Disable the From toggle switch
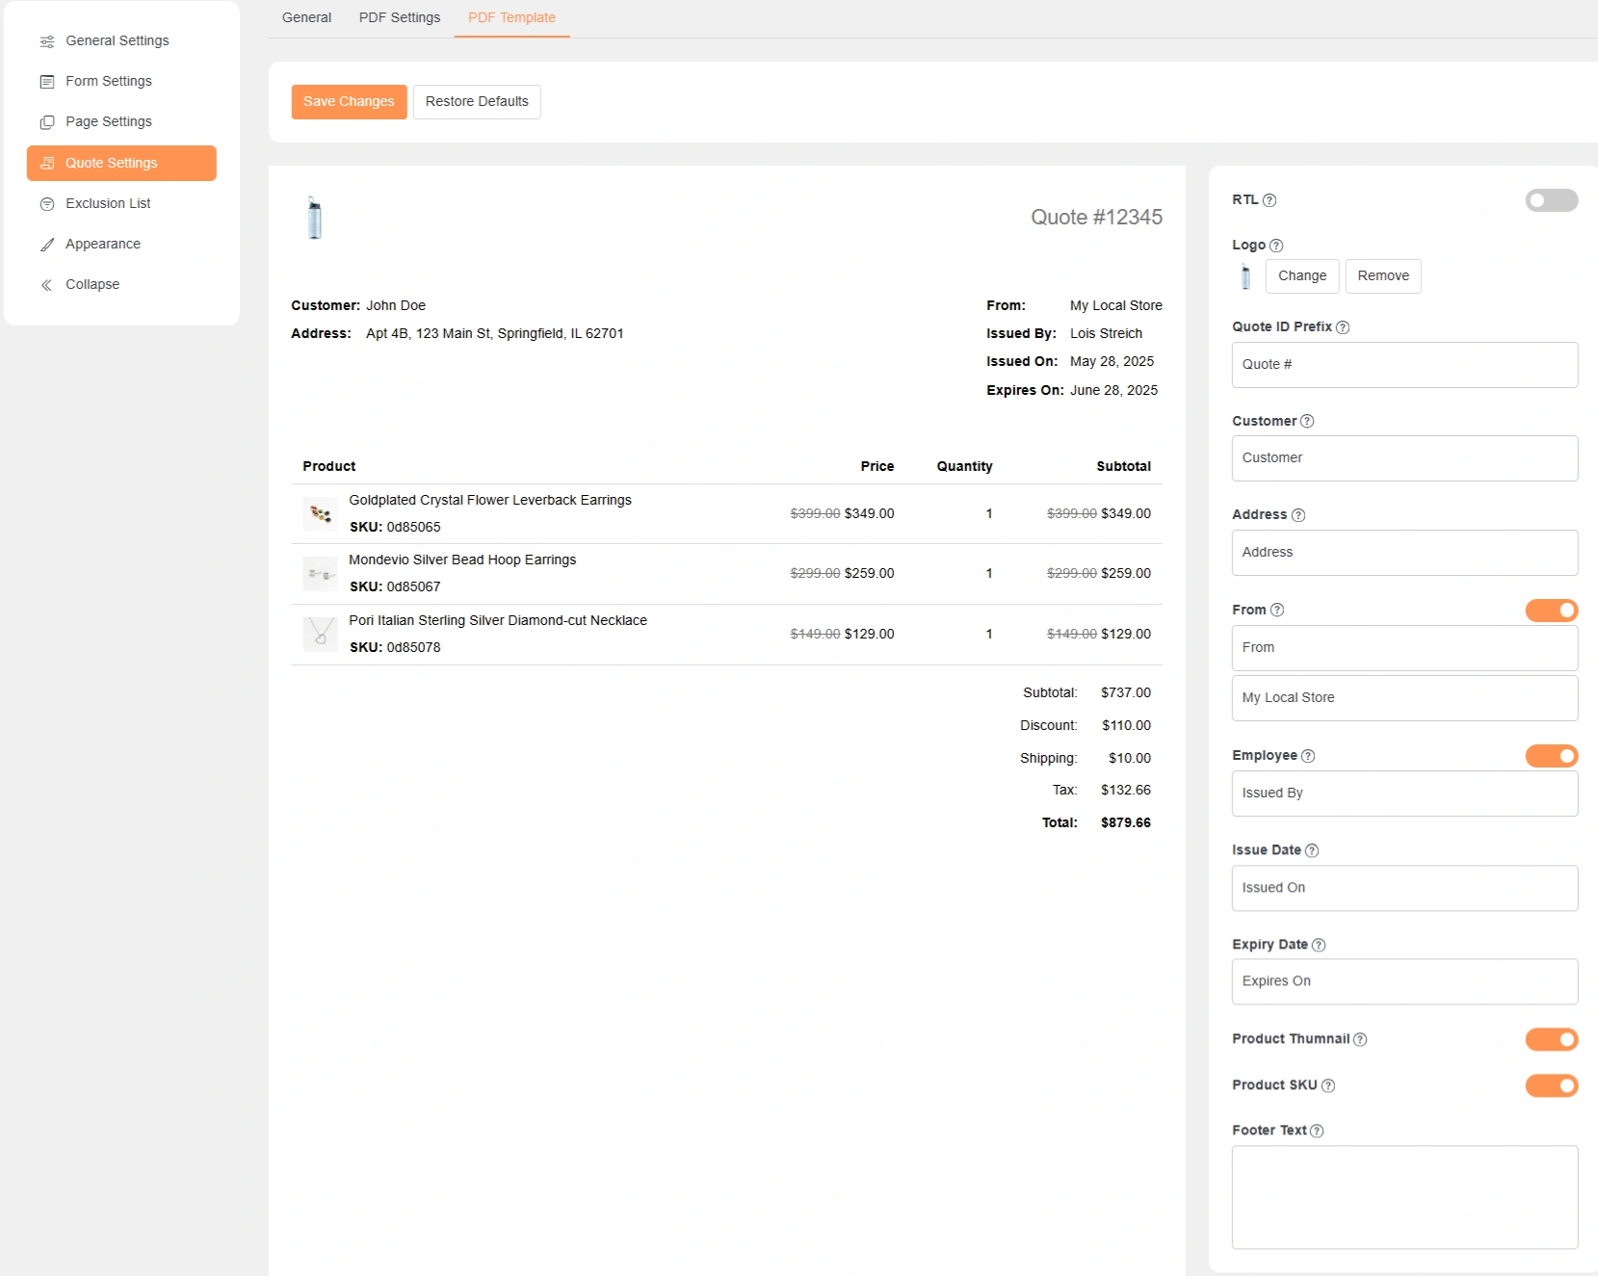The width and height of the screenshot is (1598, 1276). [x=1551, y=611]
